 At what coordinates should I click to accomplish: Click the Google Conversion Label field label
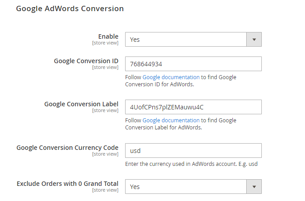pos(81,104)
